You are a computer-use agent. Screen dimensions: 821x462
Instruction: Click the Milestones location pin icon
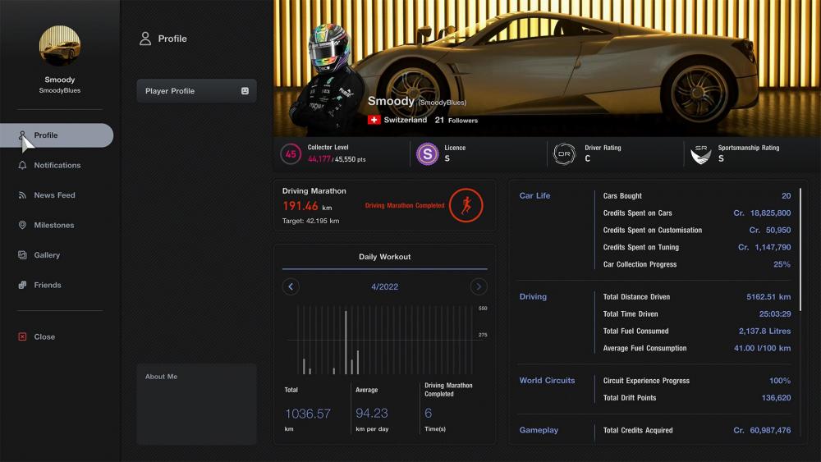click(x=22, y=226)
